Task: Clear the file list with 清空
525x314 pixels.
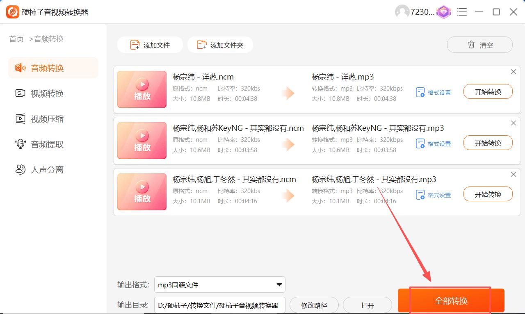Action: click(479, 45)
